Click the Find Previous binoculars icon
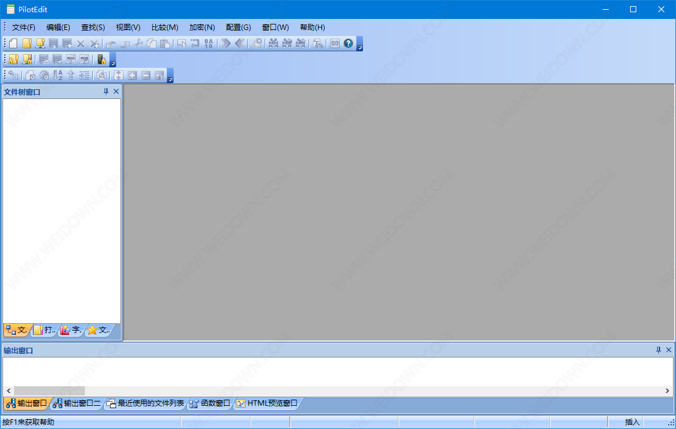The width and height of the screenshot is (676, 429). click(x=287, y=43)
